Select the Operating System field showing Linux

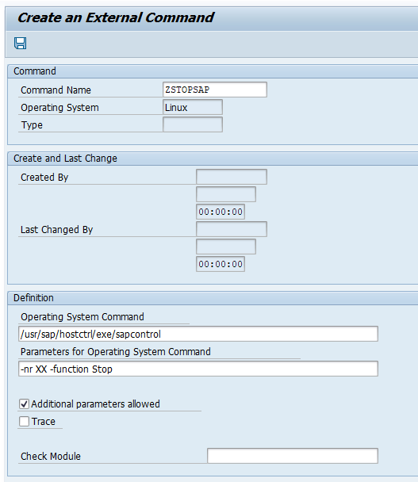click(x=193, y=107)
